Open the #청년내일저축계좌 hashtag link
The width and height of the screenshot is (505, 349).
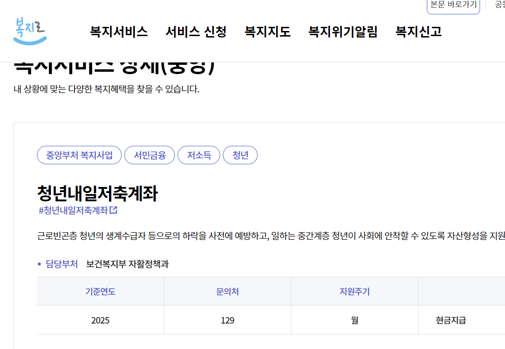73,211
